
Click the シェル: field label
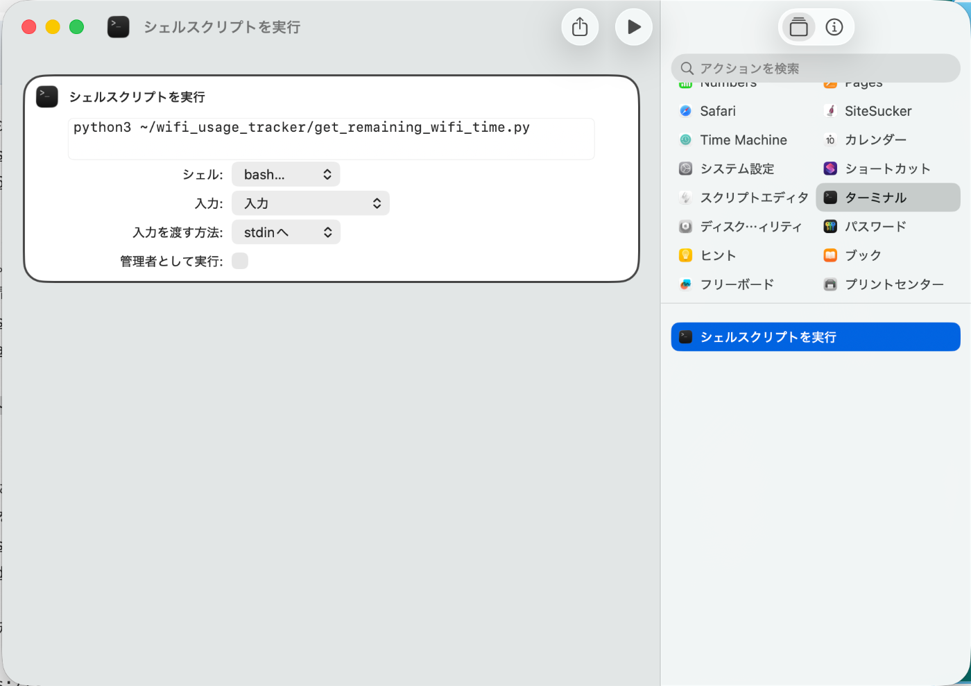(x=203, y=175)
